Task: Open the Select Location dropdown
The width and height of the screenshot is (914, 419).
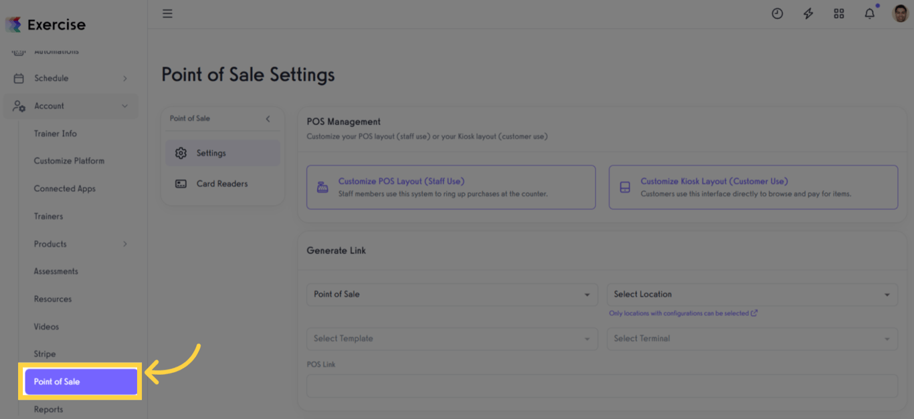Action: click(753, 295)
